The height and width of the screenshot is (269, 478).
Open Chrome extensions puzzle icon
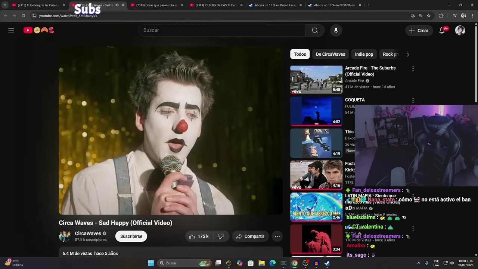coord(441,16)
